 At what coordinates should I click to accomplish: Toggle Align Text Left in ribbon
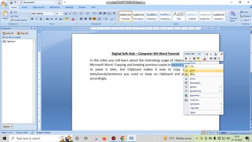[81, 19]
